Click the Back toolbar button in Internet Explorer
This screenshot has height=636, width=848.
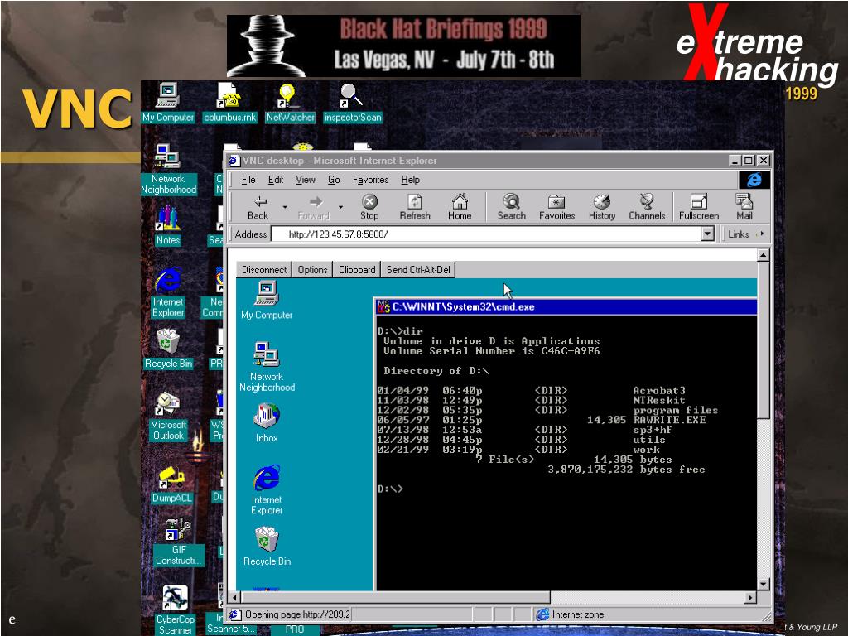[x=258, y=207]
